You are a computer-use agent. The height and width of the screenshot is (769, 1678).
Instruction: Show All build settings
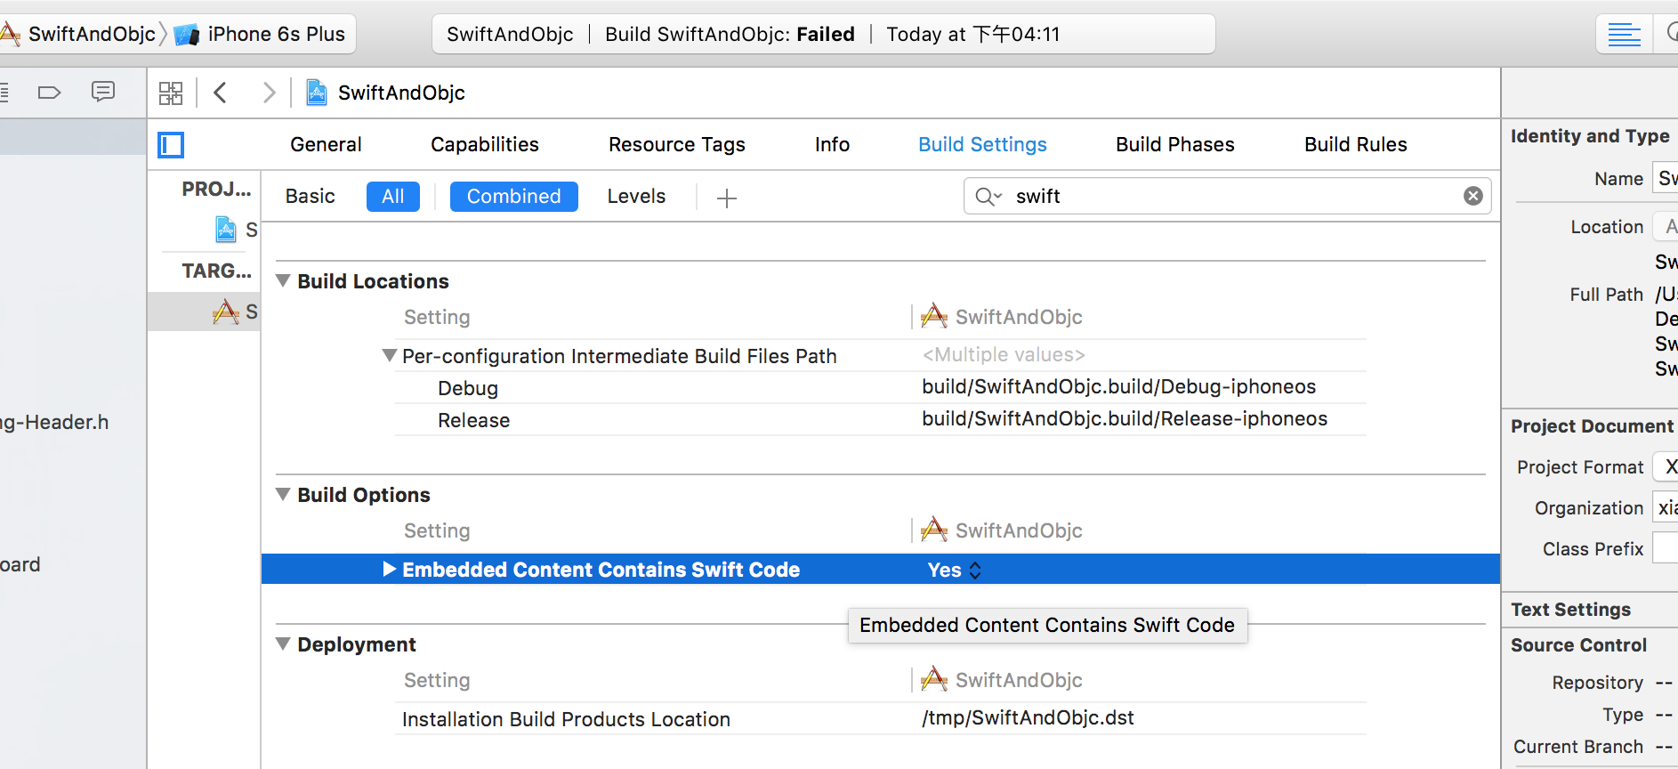click(393, 197)
